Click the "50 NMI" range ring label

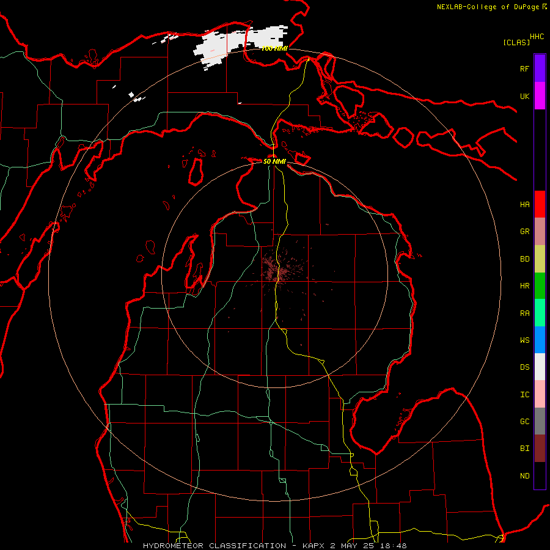(274, 161)
